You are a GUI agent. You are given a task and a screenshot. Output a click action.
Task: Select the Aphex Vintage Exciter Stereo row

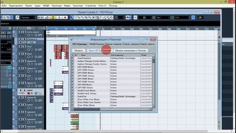(111, 64)
